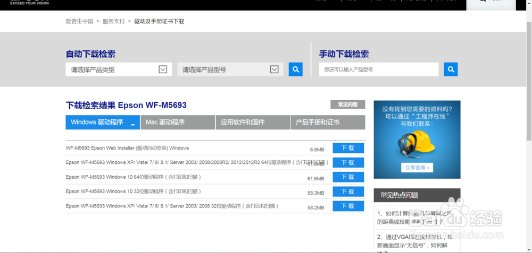Open product type dropdown 请选择产品类型
The image size is (532, 253).
(119, 69)
